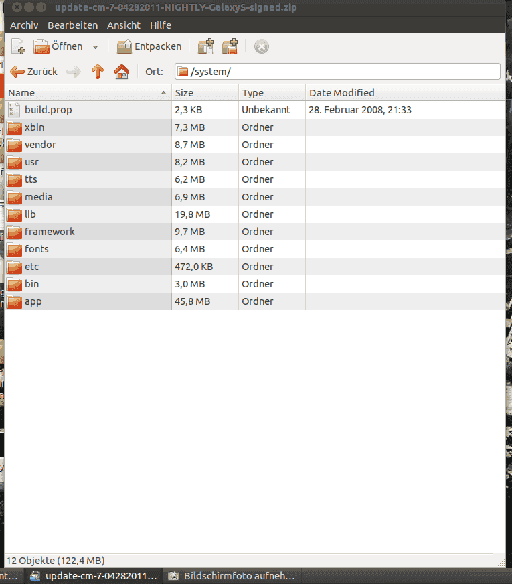Switch to Bildschirmfoto aufnehmen taskbar entry
The width and height of the screenshot is (512, 584).
coord(232,576)
